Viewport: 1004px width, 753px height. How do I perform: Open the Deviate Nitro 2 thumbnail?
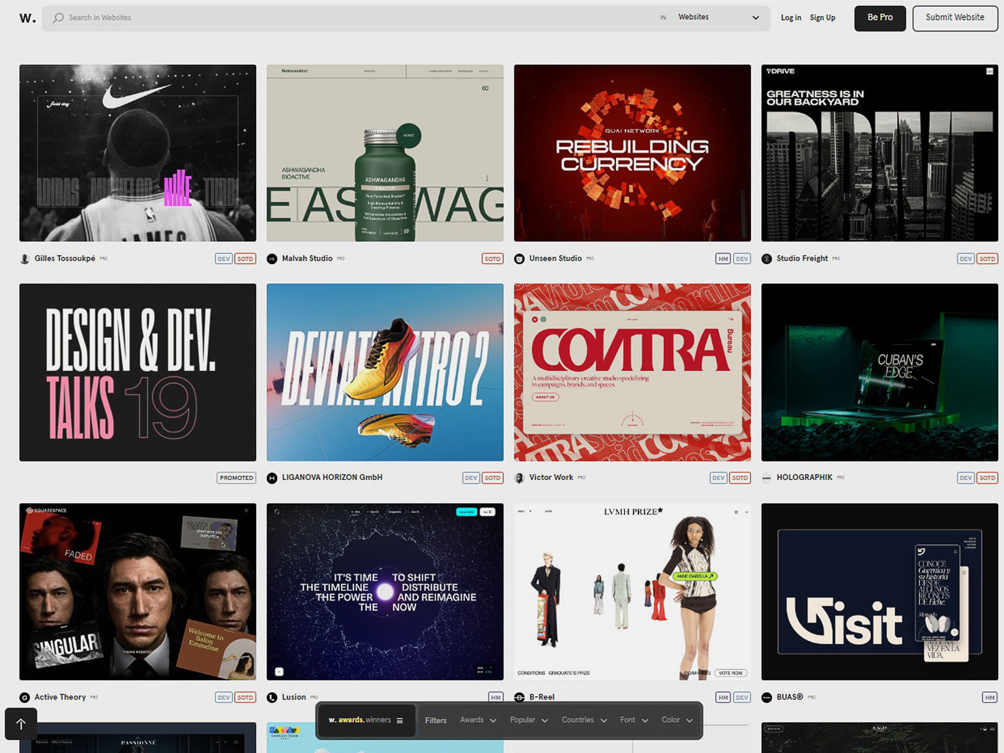pyautogui.click(x=385, y=372)
